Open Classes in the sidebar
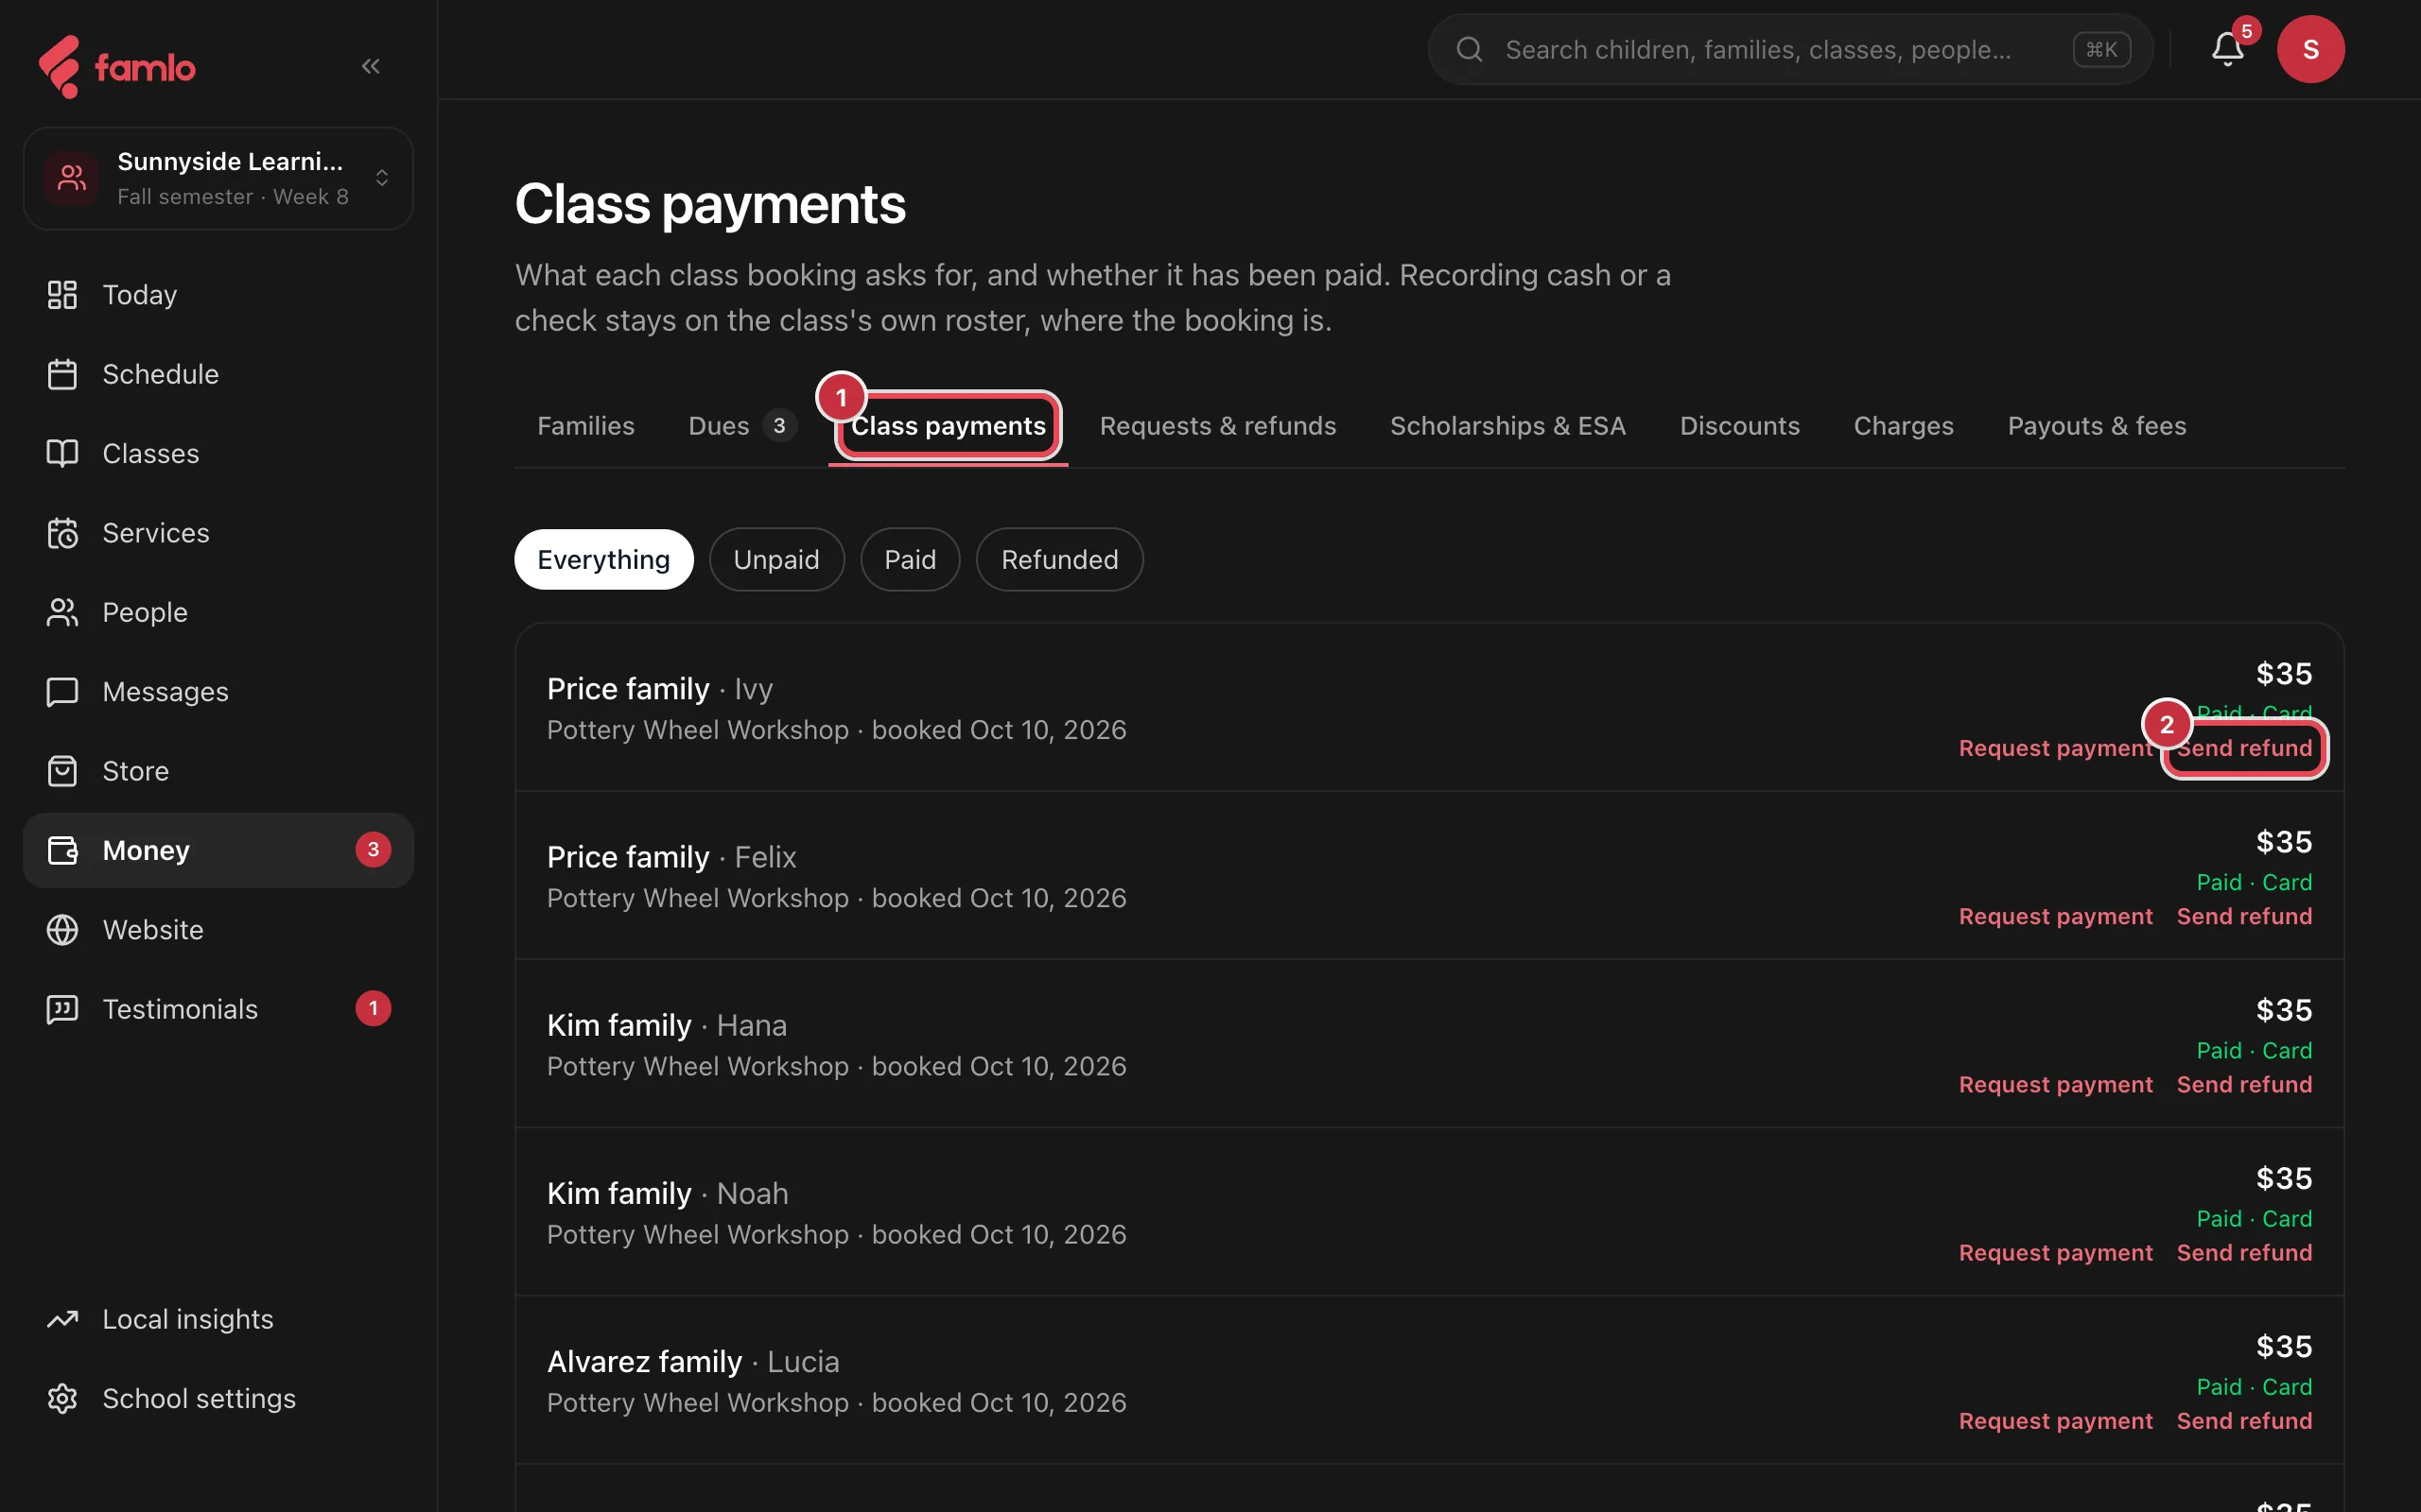Screen dimensions: 2421x1512 pyautogui.click(x=218, y=453)
